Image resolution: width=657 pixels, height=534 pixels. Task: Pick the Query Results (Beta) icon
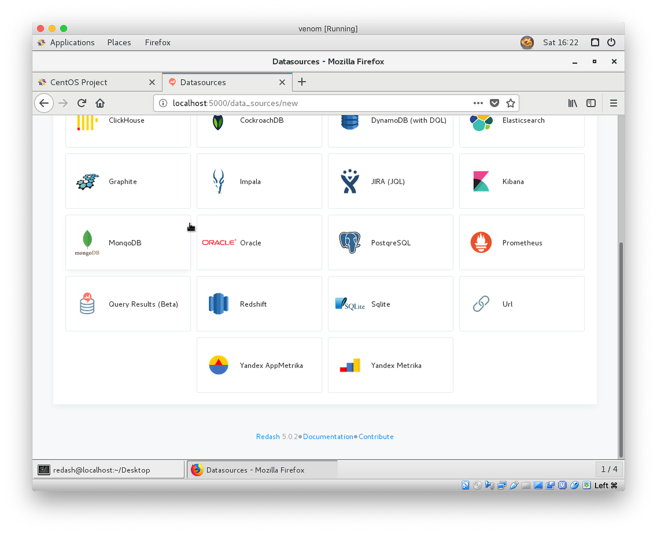tap(87, 304)
